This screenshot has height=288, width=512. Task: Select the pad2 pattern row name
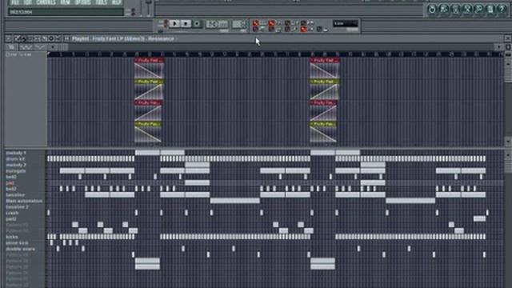point(11,219)
